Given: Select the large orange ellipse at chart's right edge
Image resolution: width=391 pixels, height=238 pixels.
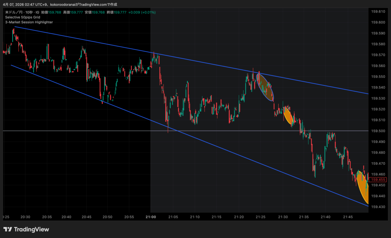Looking at the screenshot, I should click(363, 187).
